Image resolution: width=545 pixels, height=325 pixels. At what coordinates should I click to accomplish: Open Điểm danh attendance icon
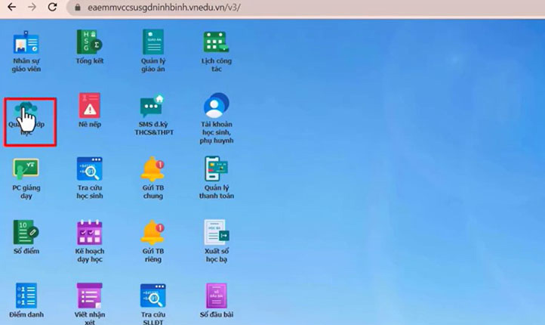click(x=26, y=296)
